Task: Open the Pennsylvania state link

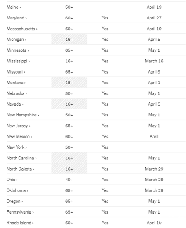Action: point(20,212)
